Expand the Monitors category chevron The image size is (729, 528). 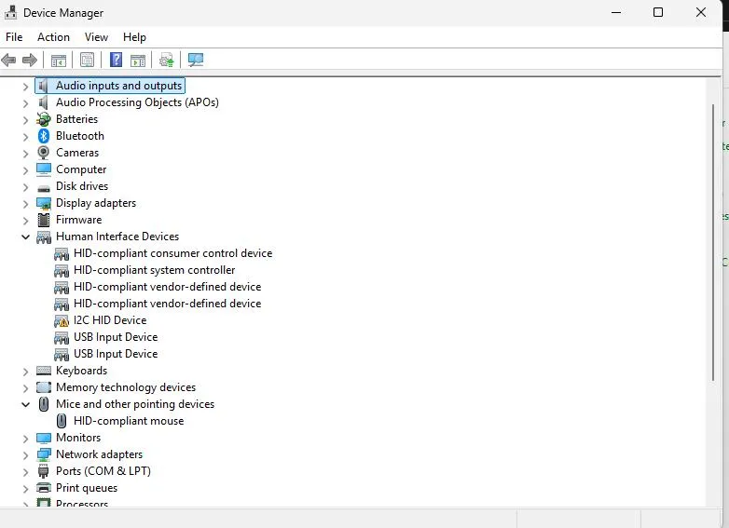pos(25,439)
